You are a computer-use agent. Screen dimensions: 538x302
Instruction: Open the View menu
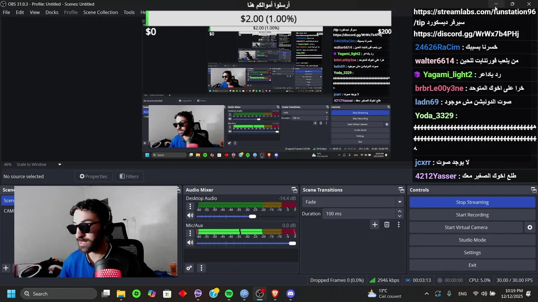click(34, 12)
